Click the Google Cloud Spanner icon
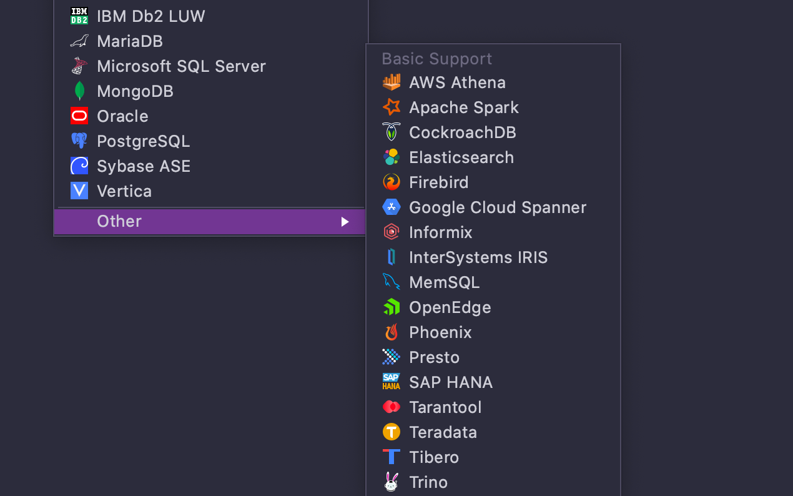Screen dimensions: 793x496 392,207
